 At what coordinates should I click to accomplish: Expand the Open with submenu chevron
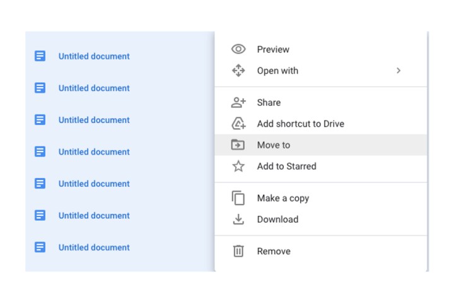399,71
